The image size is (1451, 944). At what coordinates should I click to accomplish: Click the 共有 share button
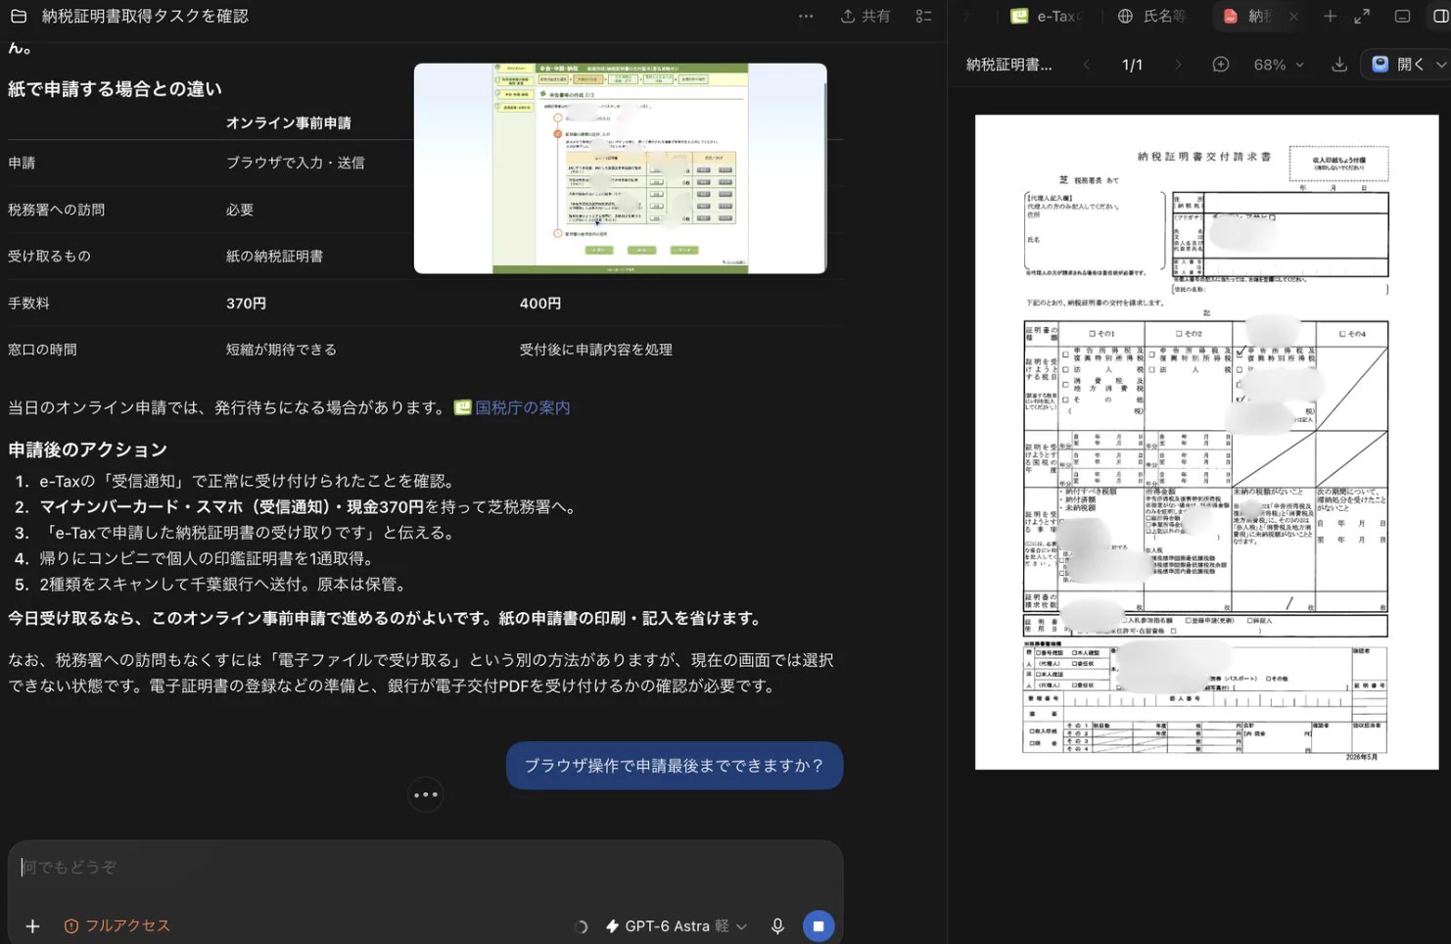tap(866, 16)
